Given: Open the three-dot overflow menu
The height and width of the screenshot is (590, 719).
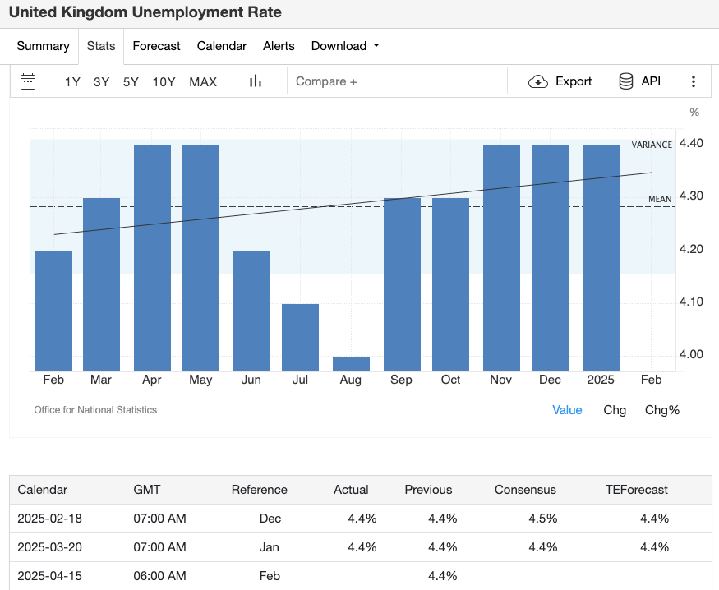Looking at the screenshot, I should click(x=694, y=81).
